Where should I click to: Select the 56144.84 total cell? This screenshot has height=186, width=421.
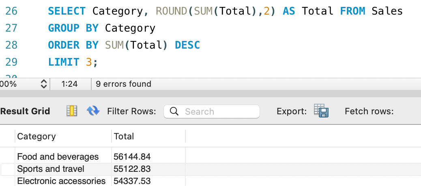[132, 156]
